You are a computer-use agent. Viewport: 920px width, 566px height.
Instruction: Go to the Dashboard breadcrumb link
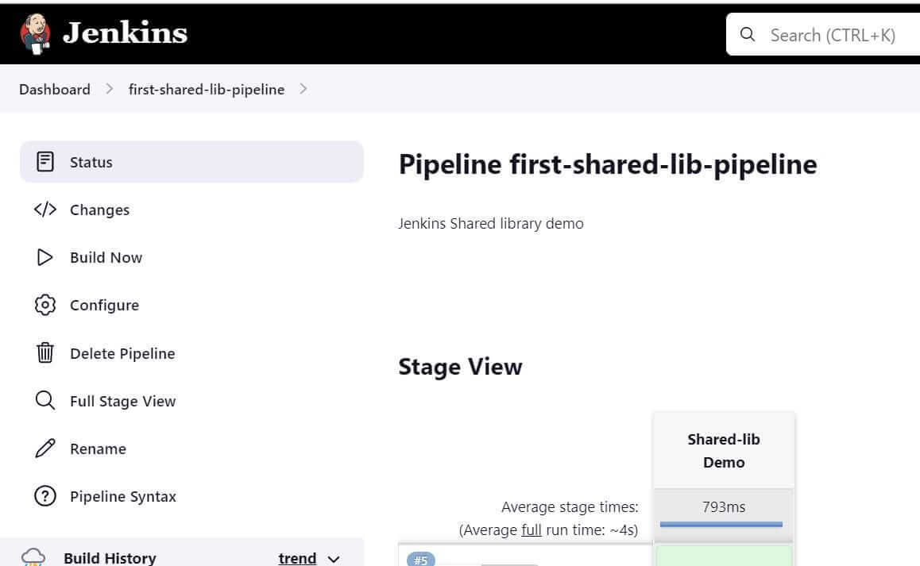55,89
